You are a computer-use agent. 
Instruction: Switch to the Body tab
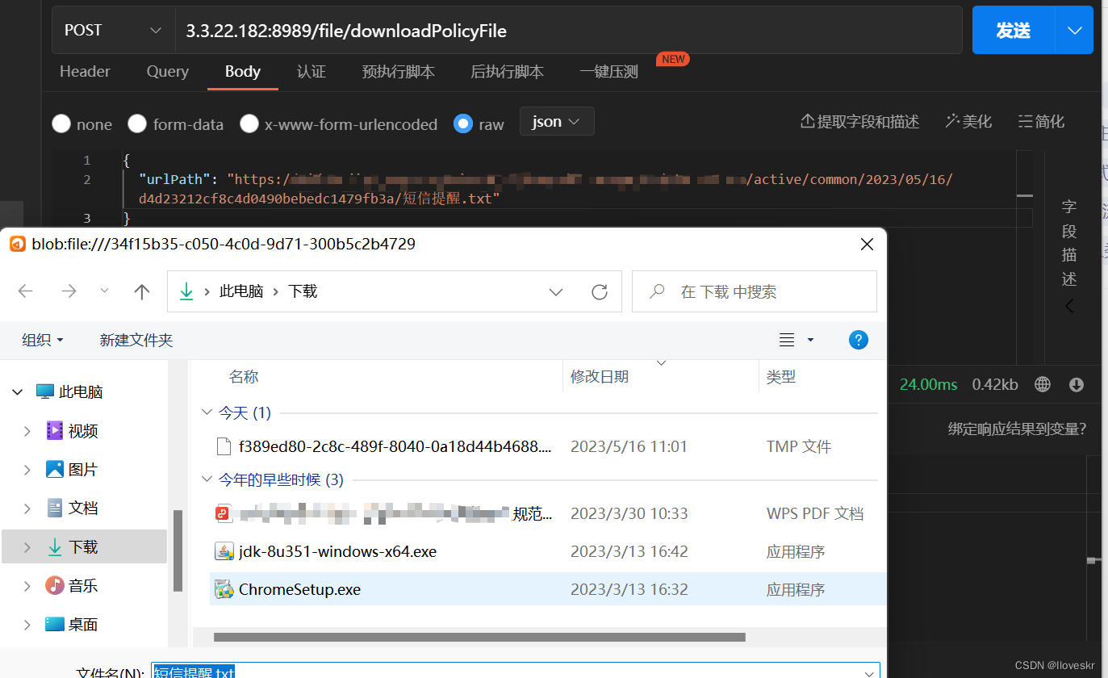242,72
